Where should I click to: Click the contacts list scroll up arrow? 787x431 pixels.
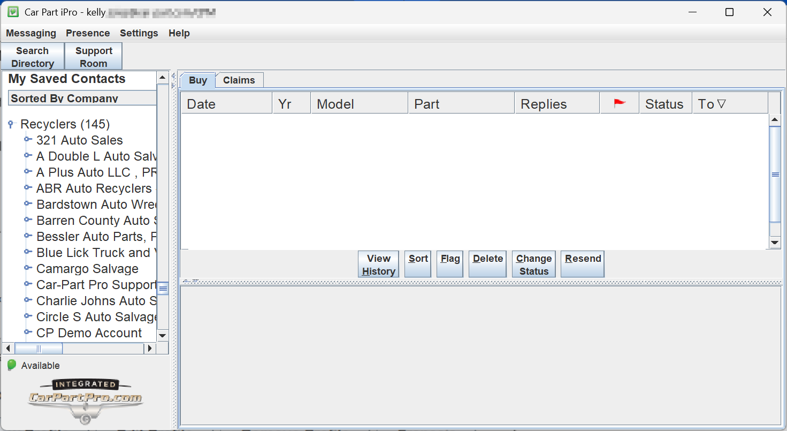(163, 78)
